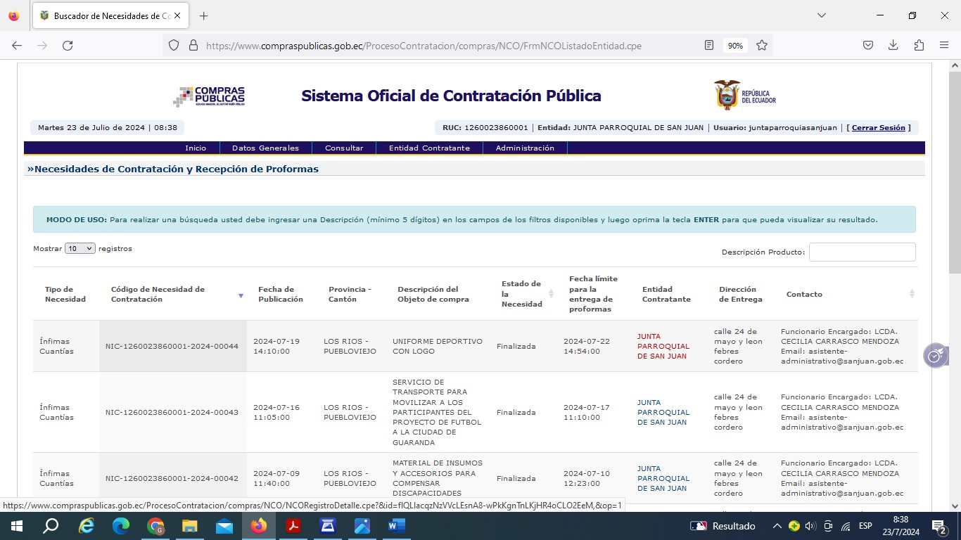Screen dimensions: 961x540
Task: Click the 90% zoom level indicator
Action: coord(735,46)
